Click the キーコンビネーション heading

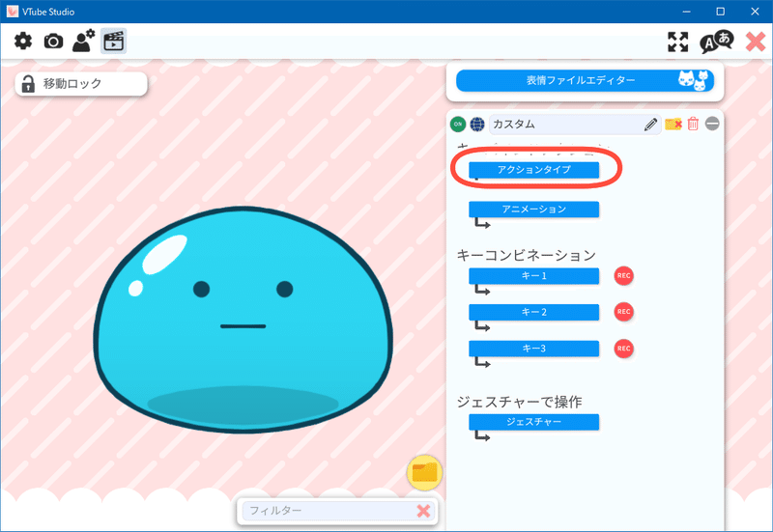pos(526,255)
